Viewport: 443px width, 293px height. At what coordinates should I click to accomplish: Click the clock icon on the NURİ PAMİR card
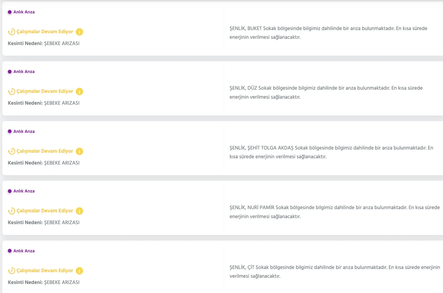[x=11, y=211]
